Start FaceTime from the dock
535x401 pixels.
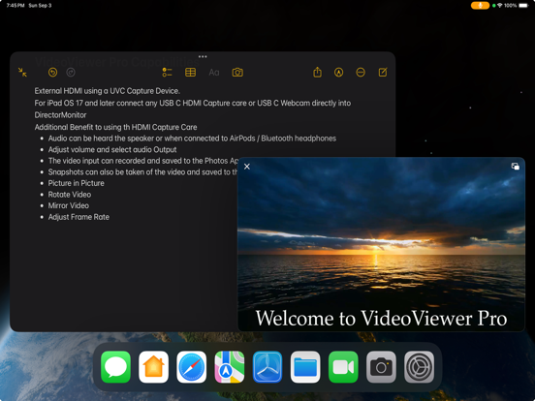tap(343, 367)
